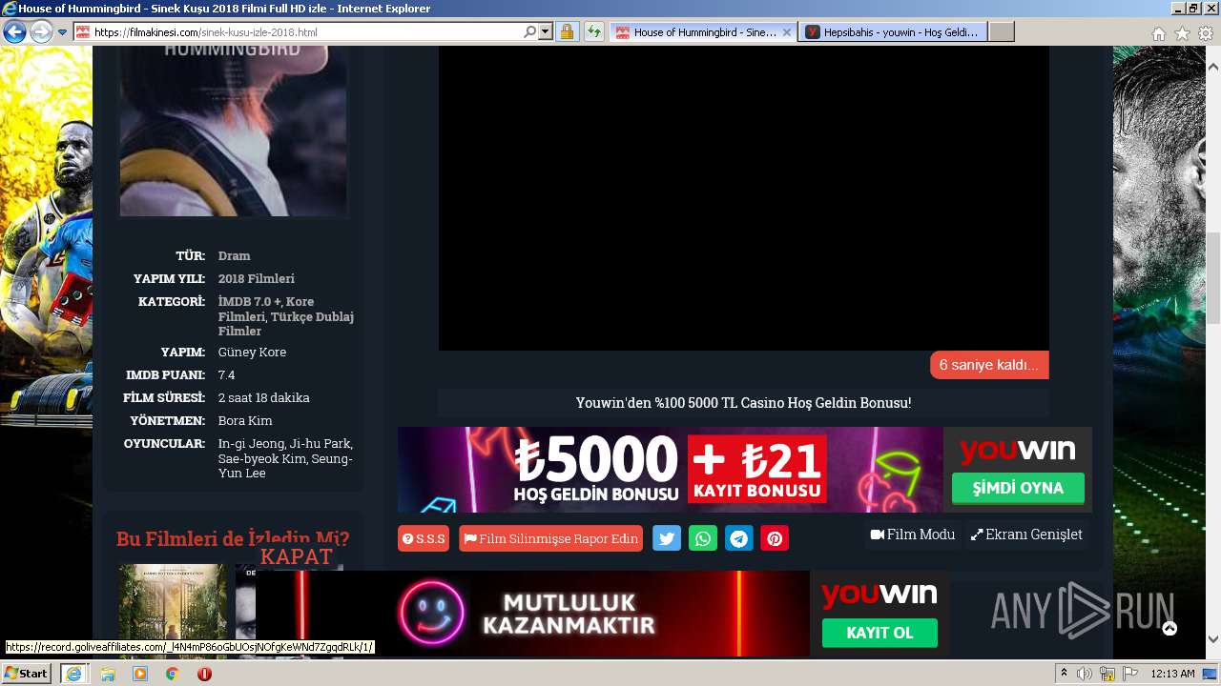1221x686 pixels.
Task: Launch media player from the taskbar
Action: coord(140,674)
